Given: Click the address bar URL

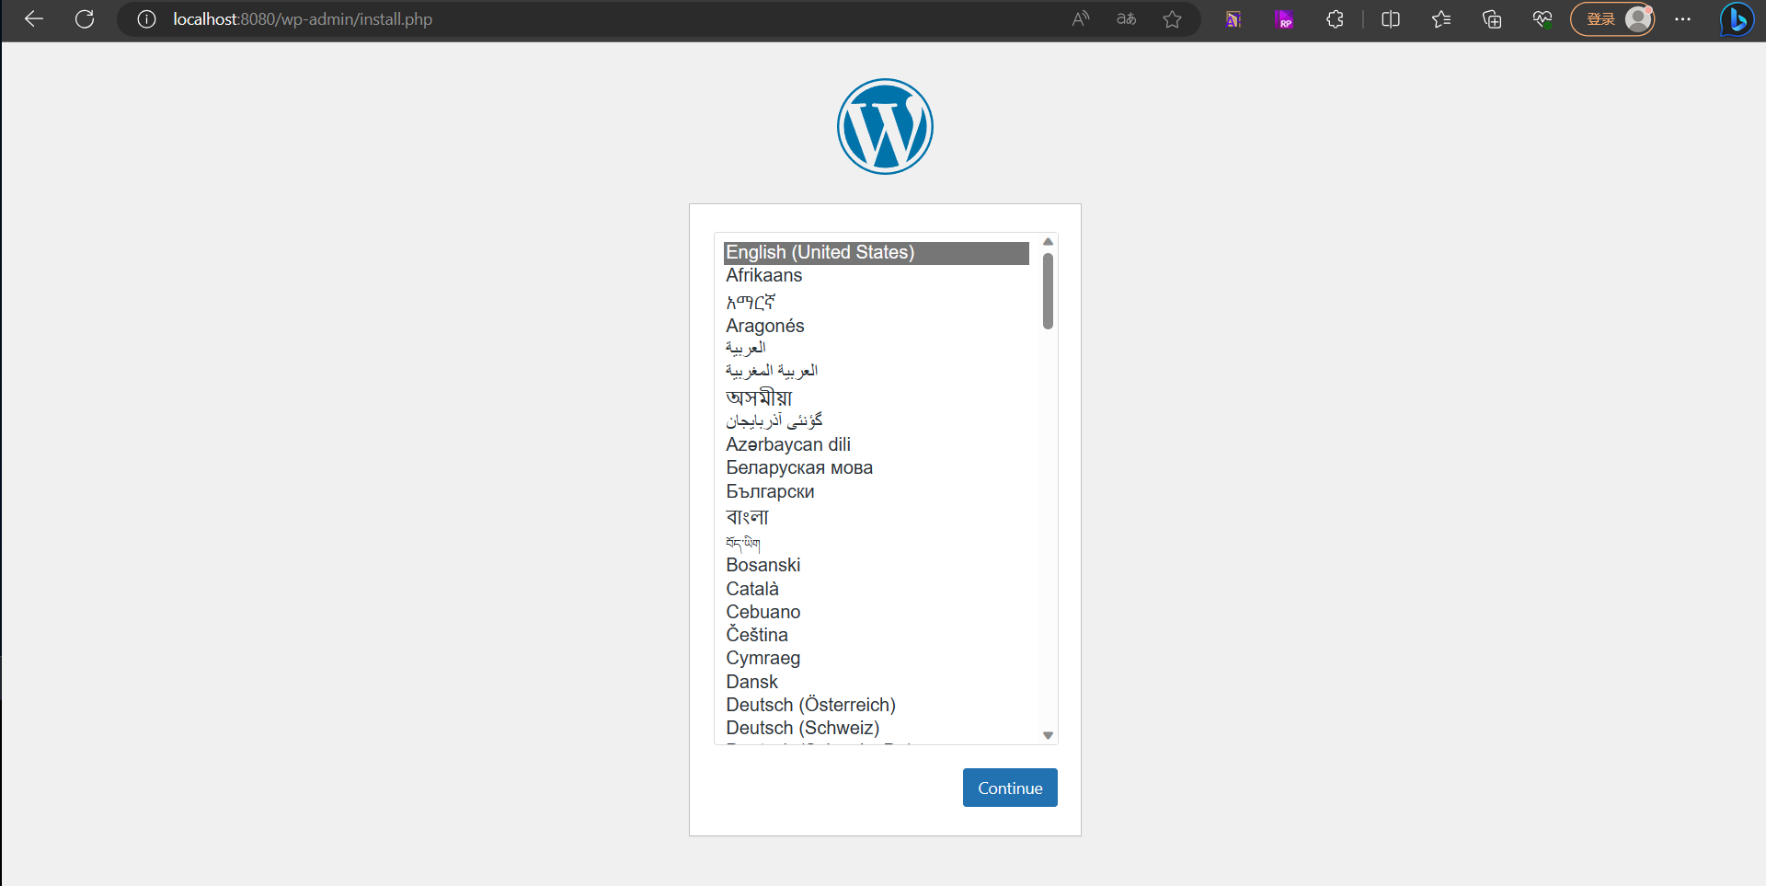Looking at the screenshot, I should point(303,19).
